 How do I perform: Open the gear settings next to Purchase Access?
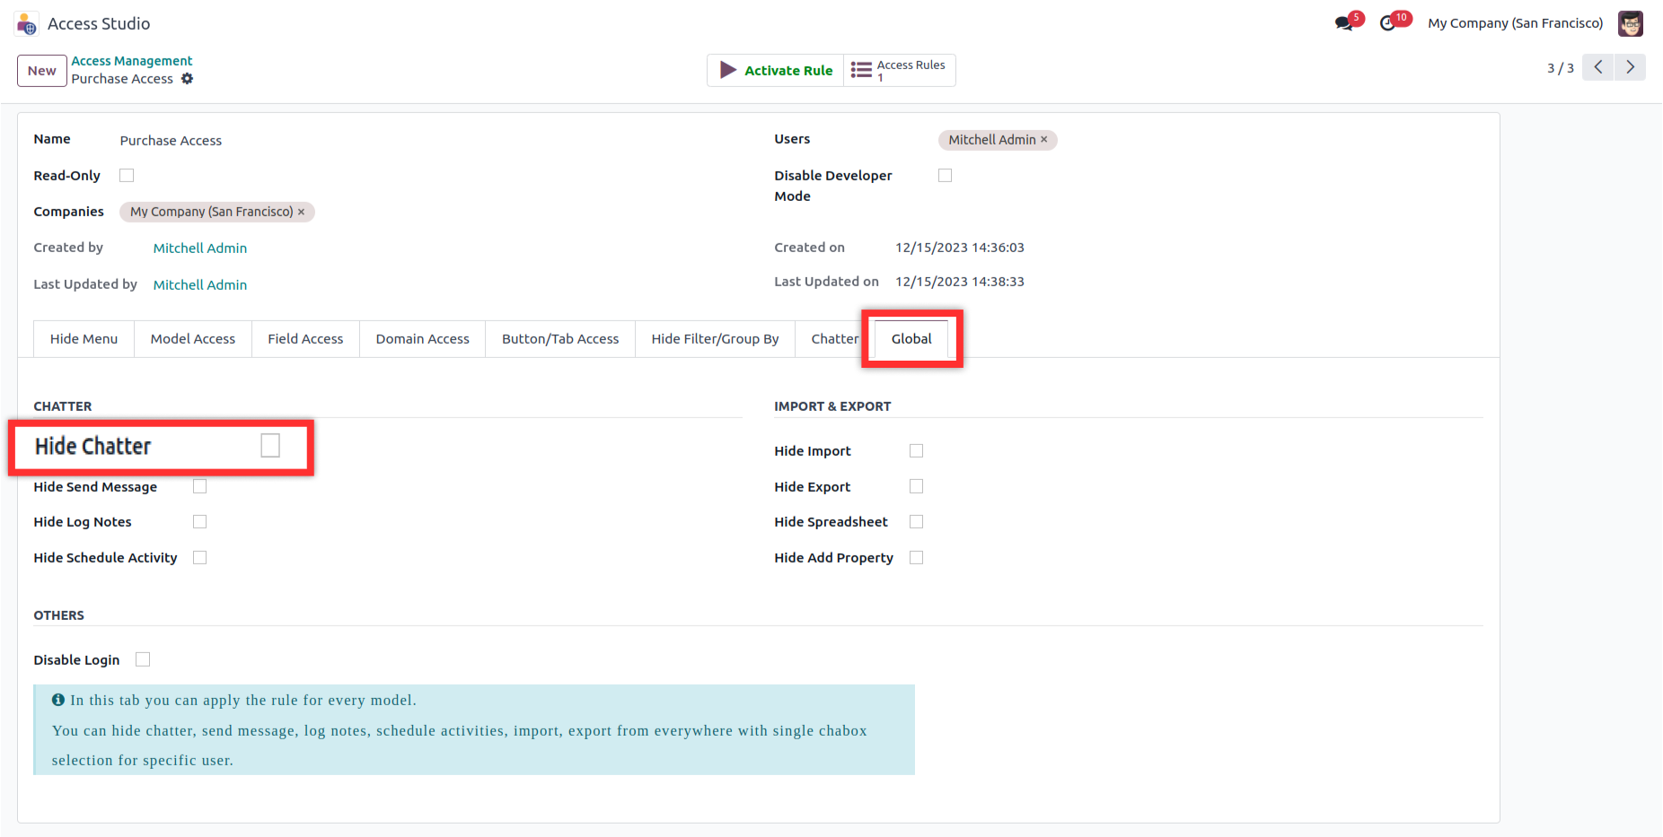pos(187,79)
